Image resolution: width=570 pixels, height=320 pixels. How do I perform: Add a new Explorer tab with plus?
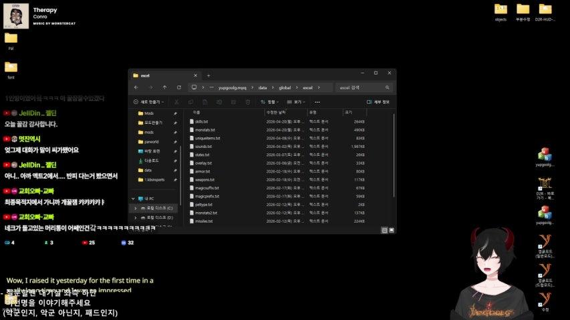pos(208,75)
